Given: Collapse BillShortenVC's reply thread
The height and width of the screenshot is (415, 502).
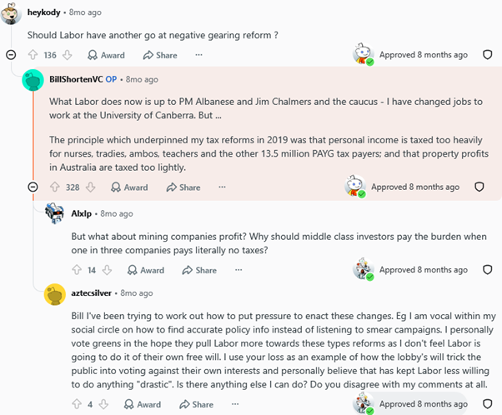Looking at the screenshot, I should (x=33, y=187).
